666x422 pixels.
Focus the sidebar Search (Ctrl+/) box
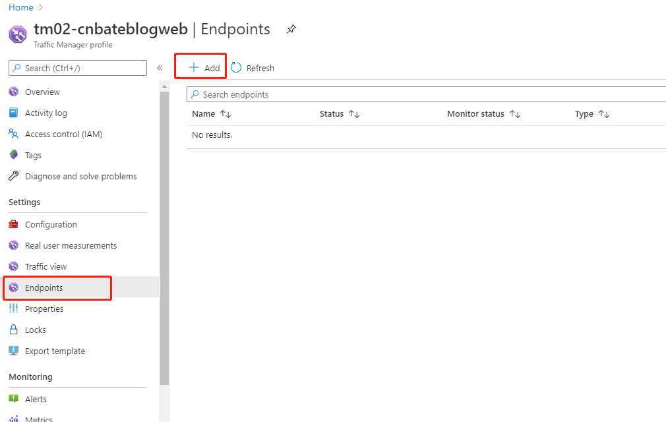(78, 68)
